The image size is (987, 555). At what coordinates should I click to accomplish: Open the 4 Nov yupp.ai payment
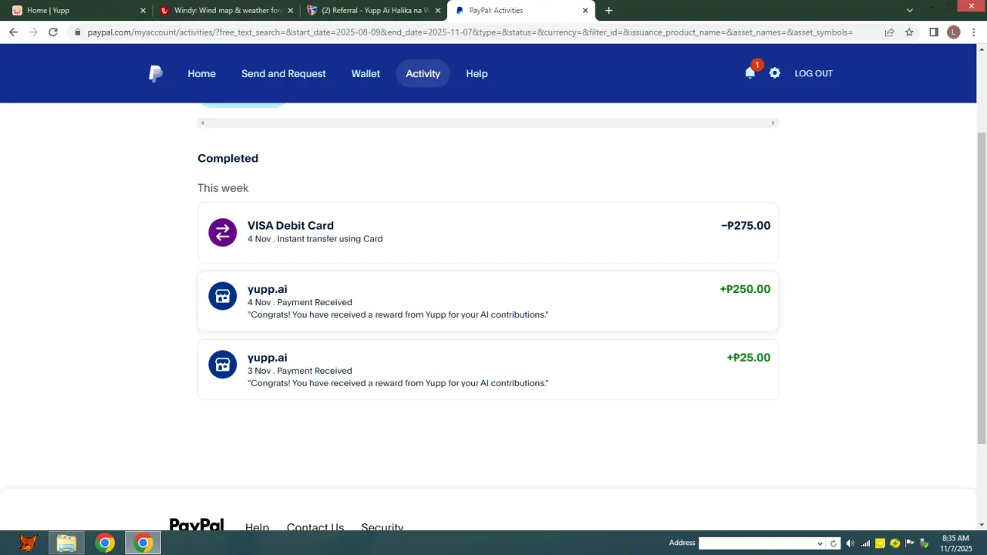[x=488, y=301]
